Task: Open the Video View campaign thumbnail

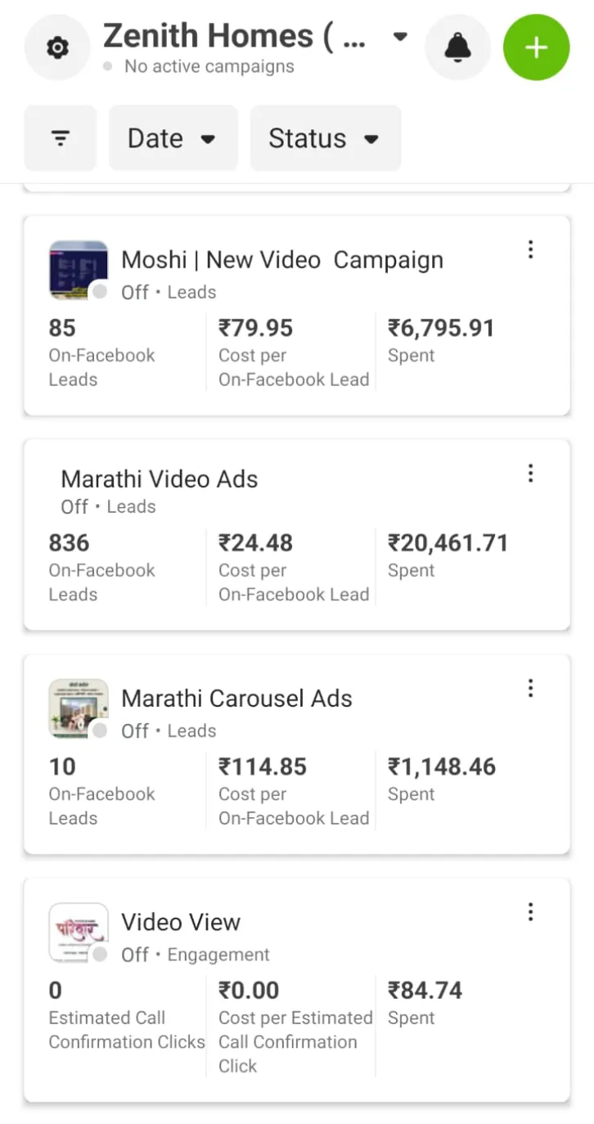Action: tap(78, 930)
